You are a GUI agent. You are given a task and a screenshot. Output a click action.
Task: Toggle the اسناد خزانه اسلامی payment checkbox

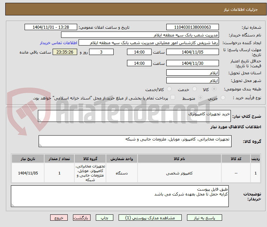[173, 97]
